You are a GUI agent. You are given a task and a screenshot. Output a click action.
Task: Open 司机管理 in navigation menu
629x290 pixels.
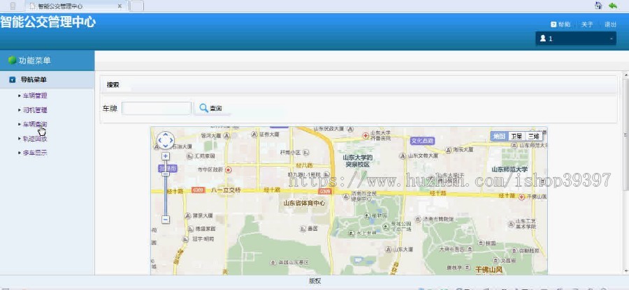pyautogui.click(x=35, y=110)
